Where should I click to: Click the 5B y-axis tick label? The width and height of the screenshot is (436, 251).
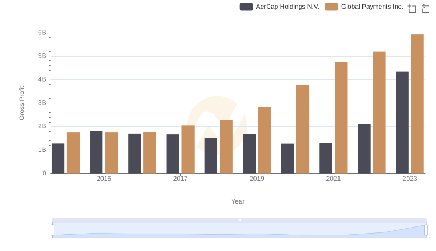click(42, 56)
